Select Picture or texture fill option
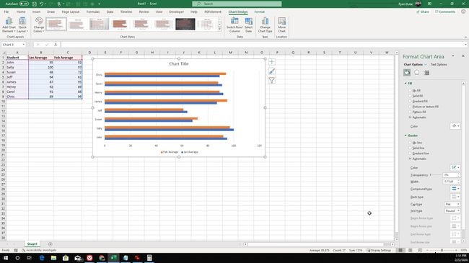Viewport: 469px width, 263px height. click(410, 107)
